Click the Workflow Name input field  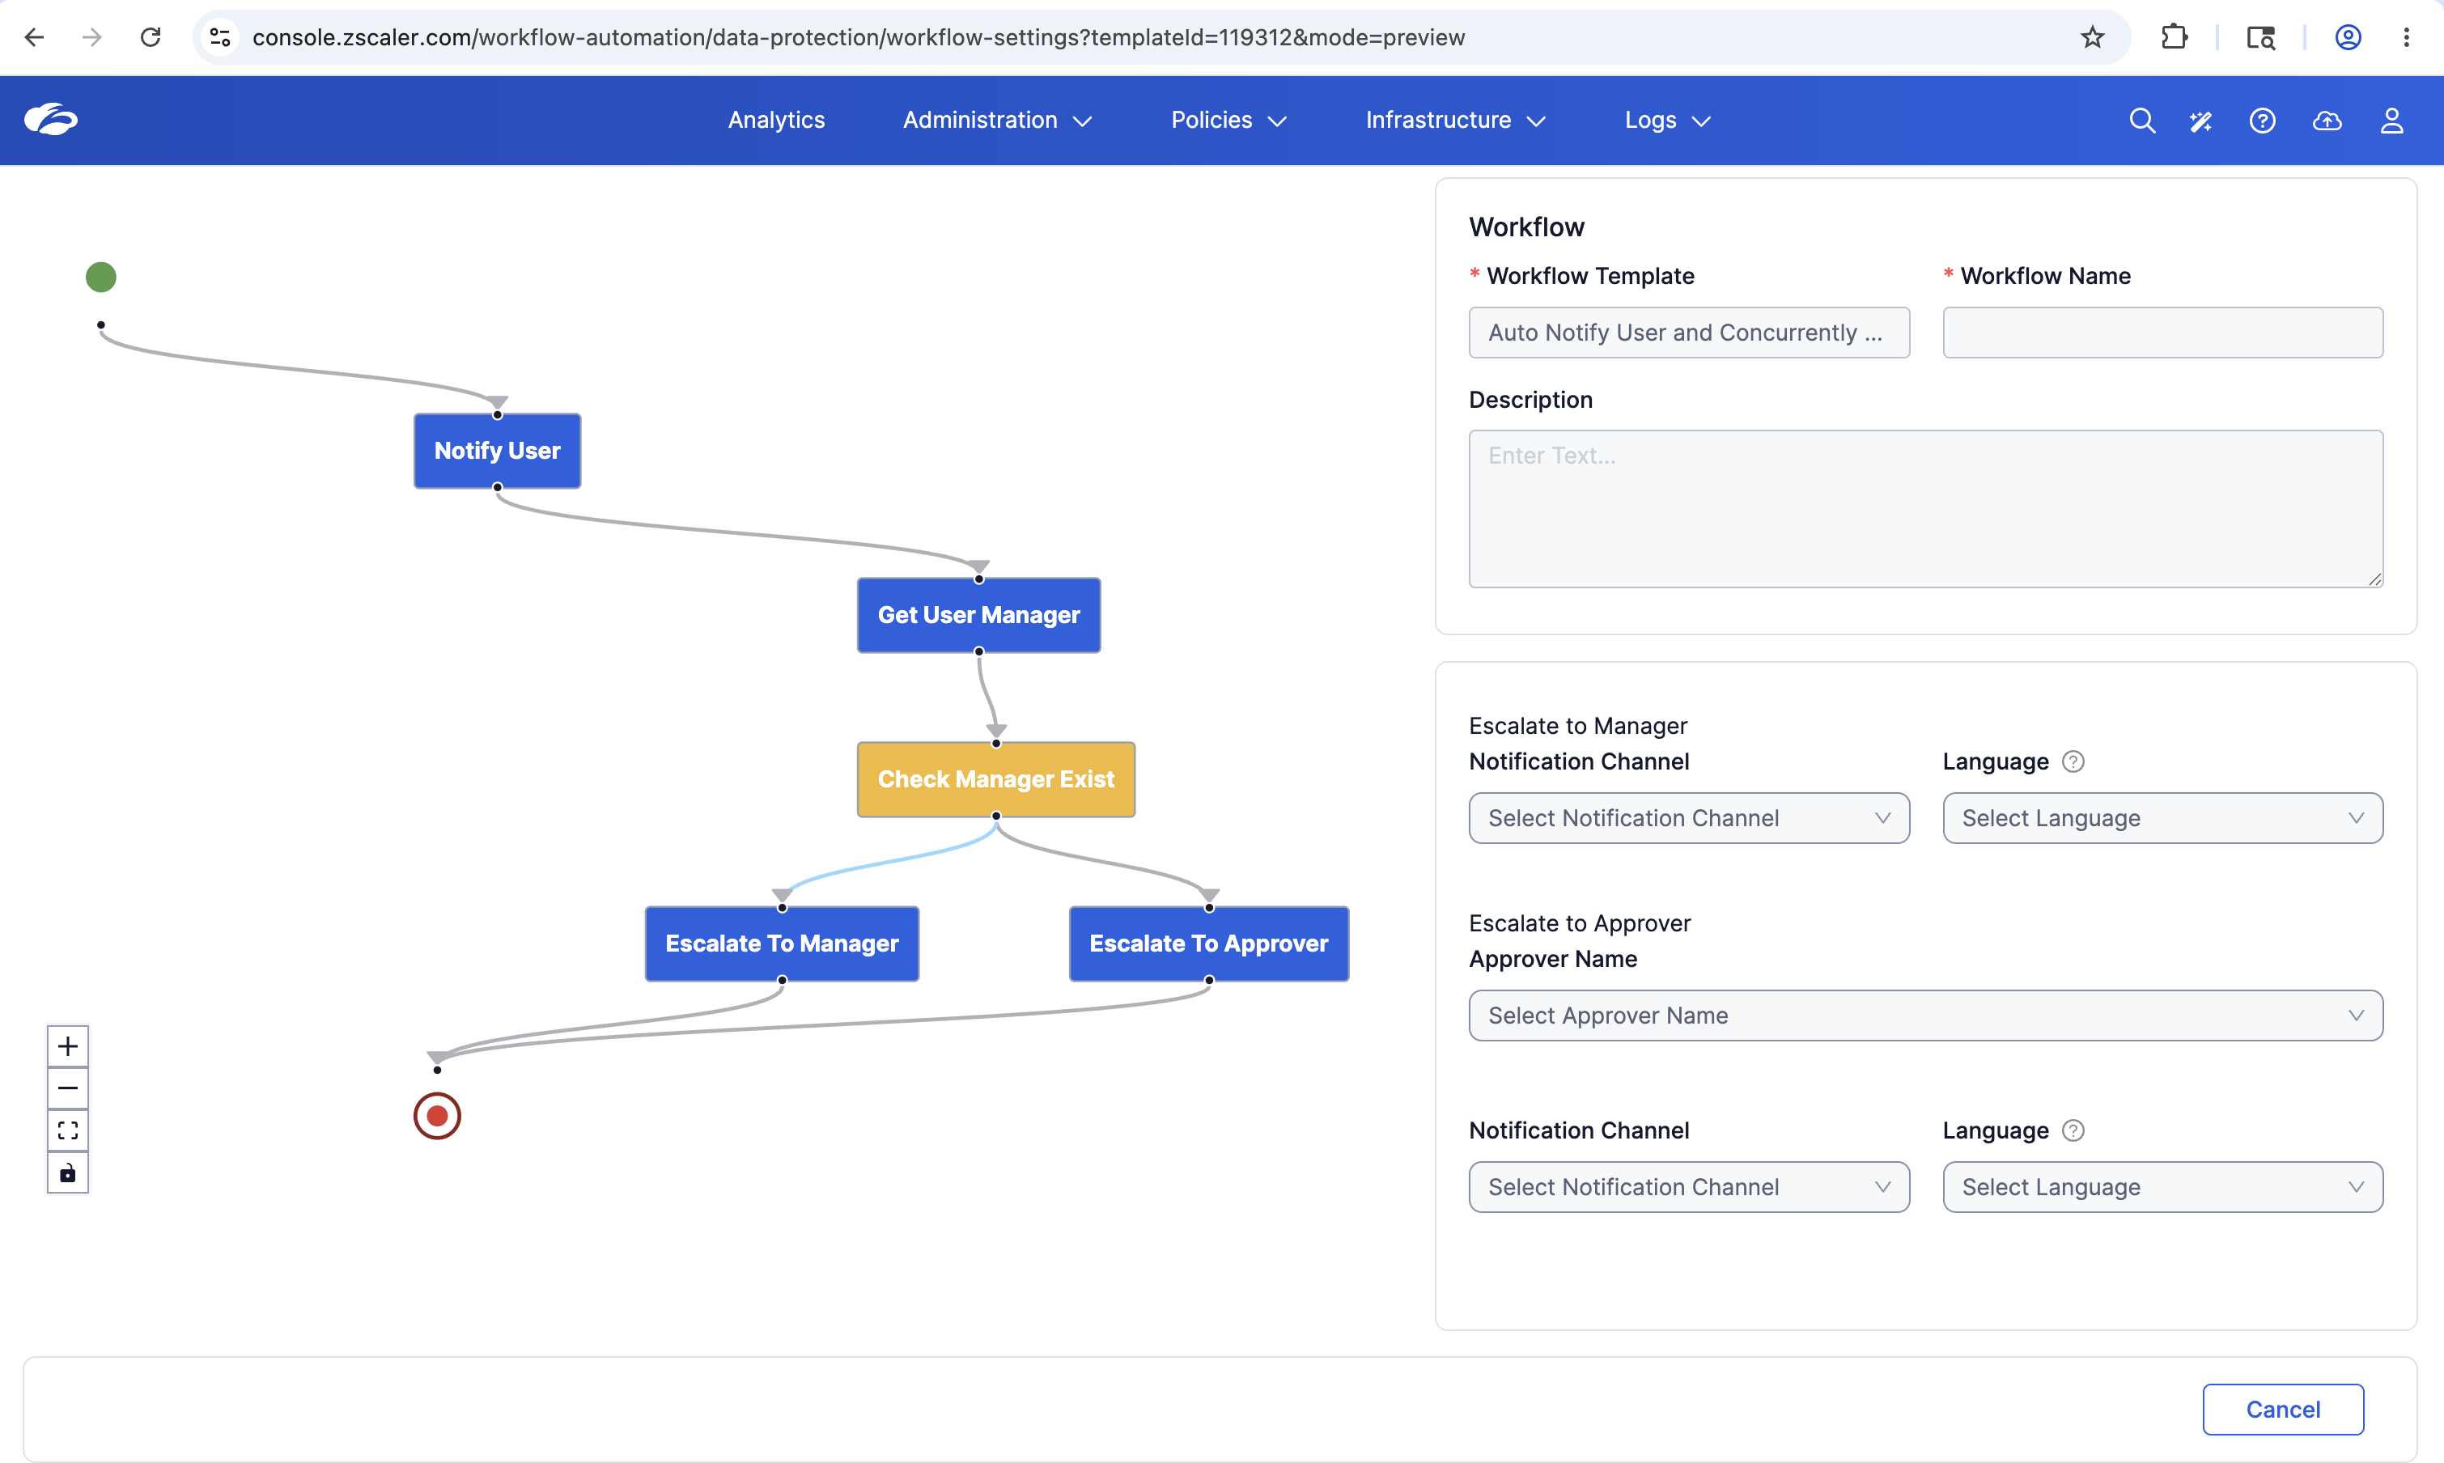[2163, 333]
